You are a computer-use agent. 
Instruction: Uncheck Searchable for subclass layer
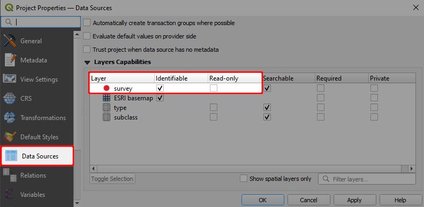267,117
